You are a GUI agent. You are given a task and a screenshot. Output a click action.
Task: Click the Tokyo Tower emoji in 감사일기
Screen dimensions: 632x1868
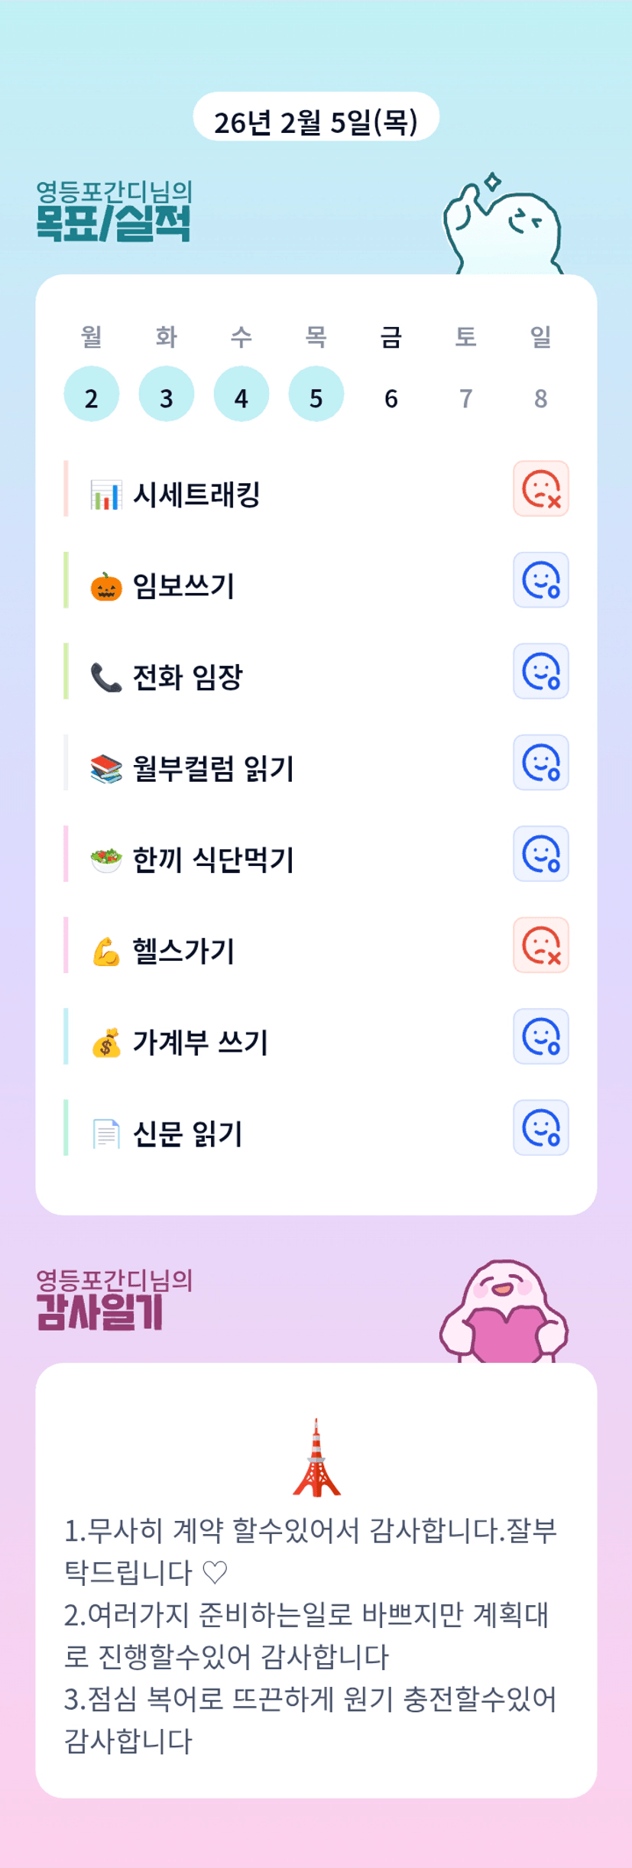[316, 1458]
